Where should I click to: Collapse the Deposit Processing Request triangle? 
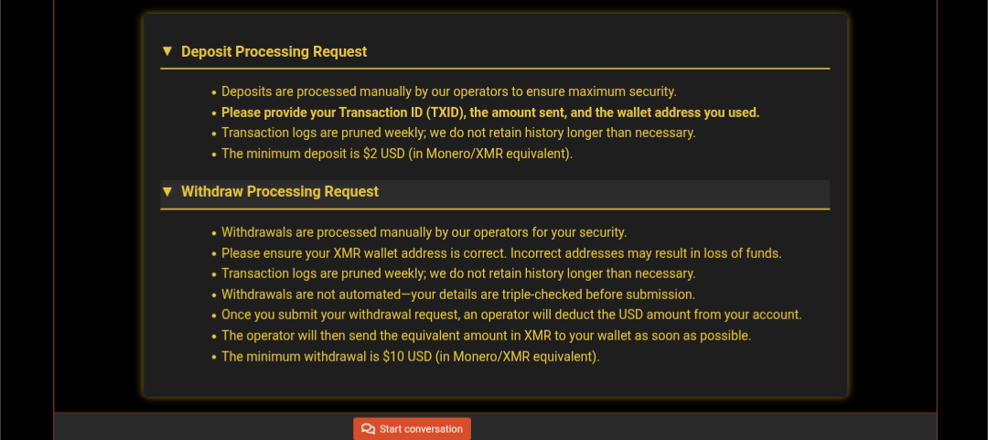pyautogui.click(x=167, y=51)
